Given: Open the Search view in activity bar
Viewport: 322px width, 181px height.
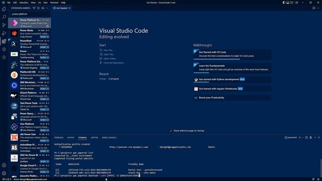Looking at the screenshot, I should click(x=4, y=17).
